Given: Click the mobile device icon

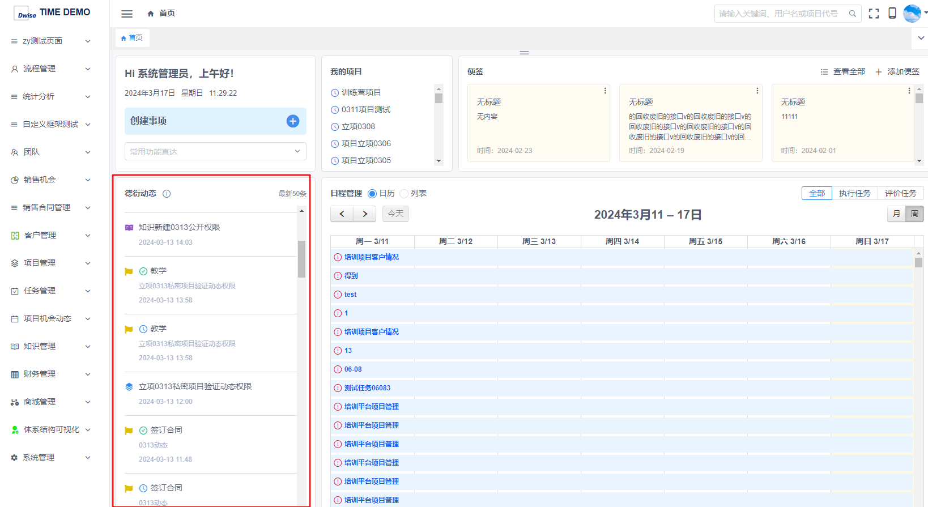Looking at the screenshot, I should click(892, 14).
